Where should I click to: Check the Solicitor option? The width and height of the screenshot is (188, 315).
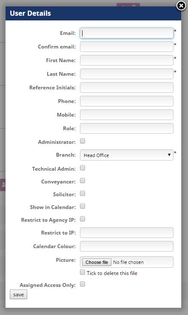(83, 193)
